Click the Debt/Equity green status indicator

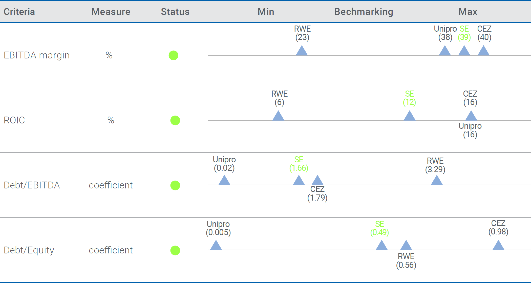click(175, 250)
